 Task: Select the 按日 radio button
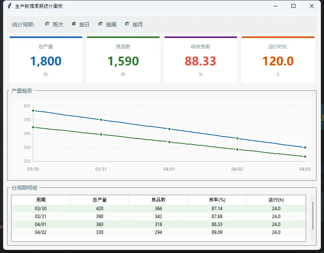[74, 24]
